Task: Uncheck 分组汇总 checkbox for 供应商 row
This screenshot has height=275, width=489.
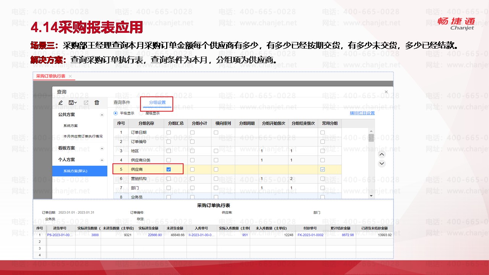Action: tap(168, 169)
